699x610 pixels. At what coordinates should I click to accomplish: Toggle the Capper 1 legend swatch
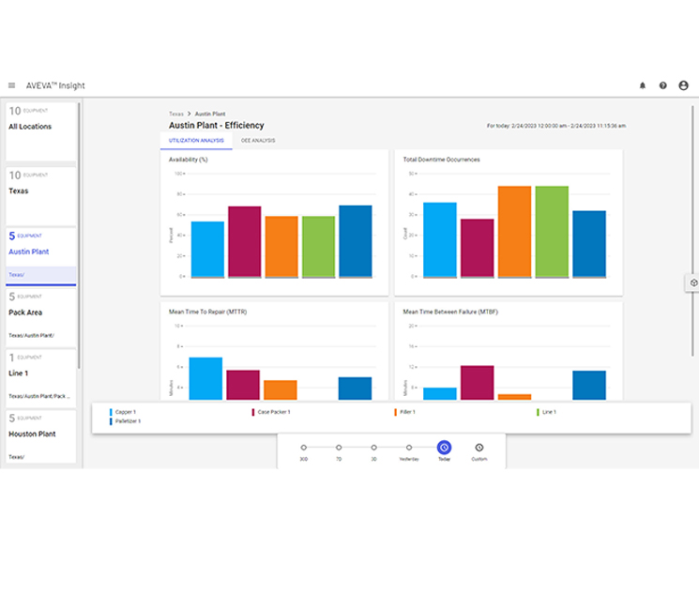pos(111,412)
